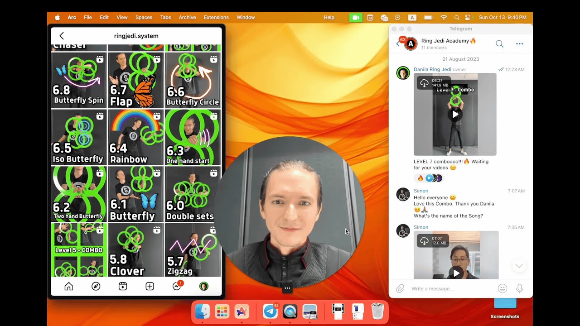This screenshot has width=580, height=326.
Task: Click the menu bar date and time
Action: [503, 17]
